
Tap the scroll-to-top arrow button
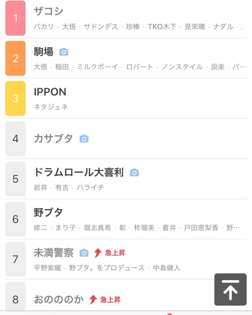pos(230,289)
